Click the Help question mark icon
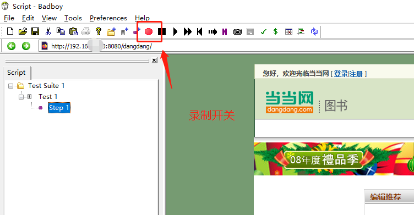The image size is (414, 215). click(99, 31)
